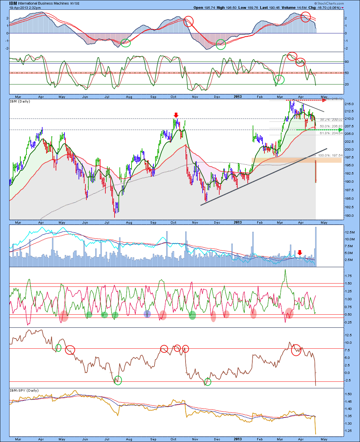Click the orange shaded support zone near 197
Viewport: 360px width, 442px height.
pos(297,160)
